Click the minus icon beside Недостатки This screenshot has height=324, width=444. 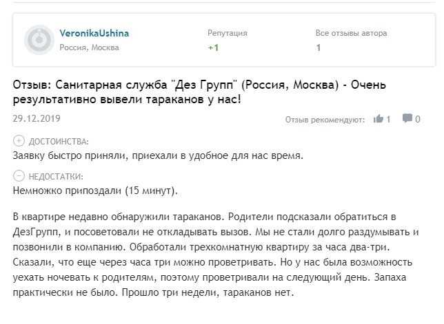19,175
